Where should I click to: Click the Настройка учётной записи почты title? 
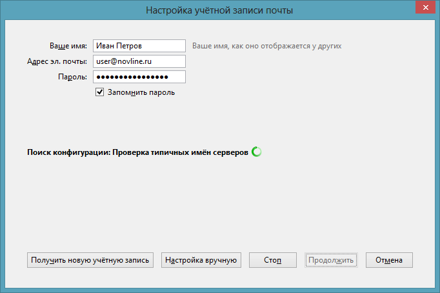click(219, 11)
